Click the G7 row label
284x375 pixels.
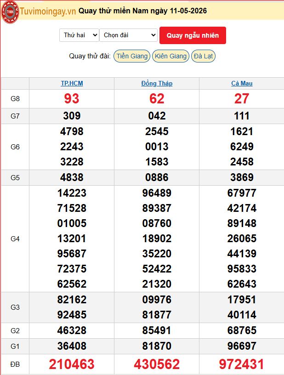(15, 116)
